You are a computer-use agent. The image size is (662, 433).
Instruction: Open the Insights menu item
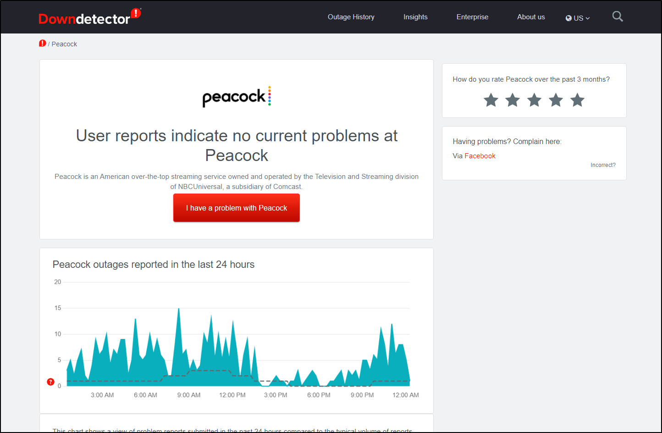click(415, 17)
